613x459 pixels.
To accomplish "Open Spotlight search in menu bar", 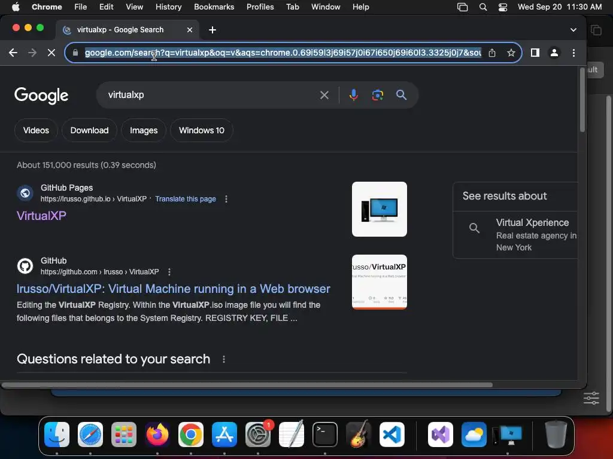I will pos(483,7).
